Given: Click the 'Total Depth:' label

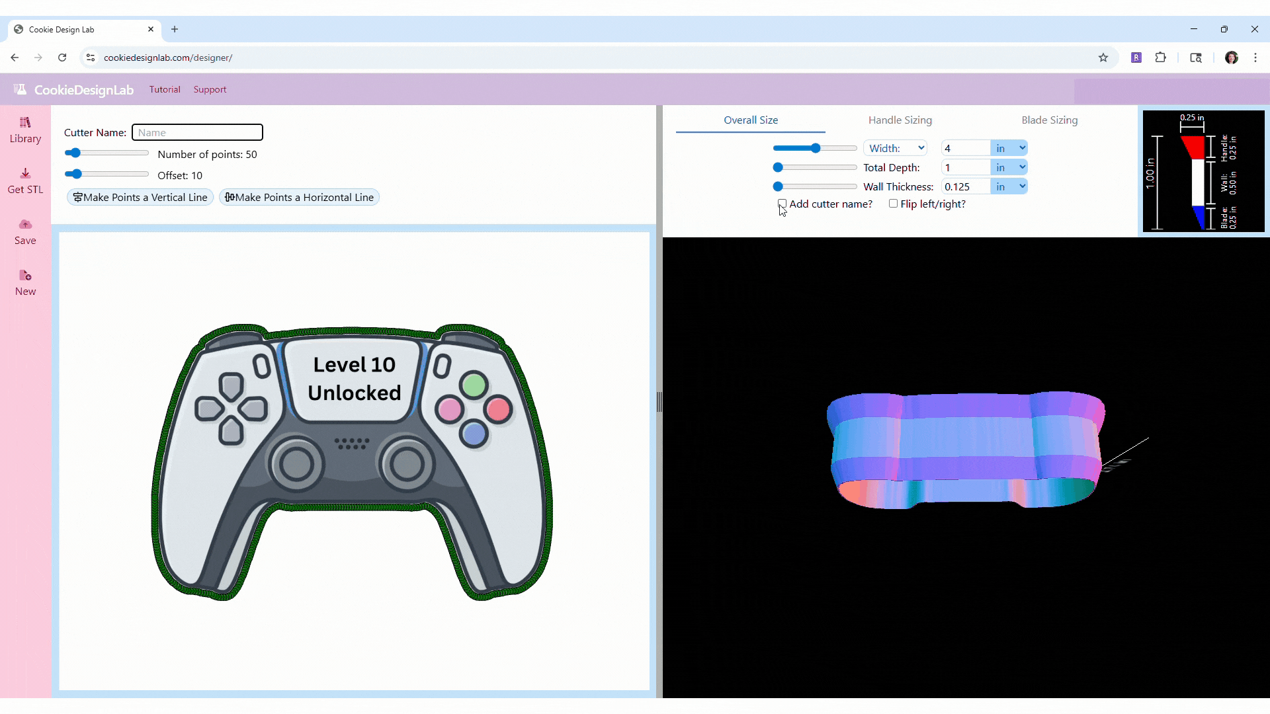Looking at the screenshot, I should (891, 167).
